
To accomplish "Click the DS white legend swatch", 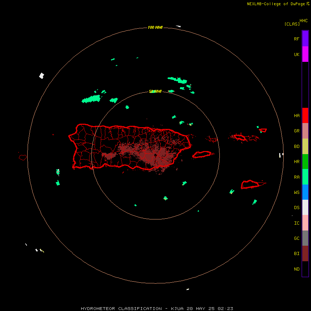I will (x=305, y=207).
